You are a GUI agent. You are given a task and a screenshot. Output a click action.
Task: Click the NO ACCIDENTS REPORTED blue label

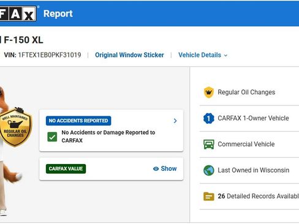pos(78,121)
